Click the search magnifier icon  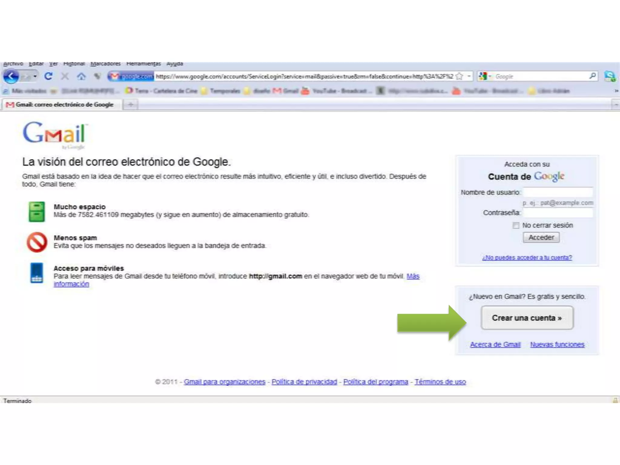point(592,76)
